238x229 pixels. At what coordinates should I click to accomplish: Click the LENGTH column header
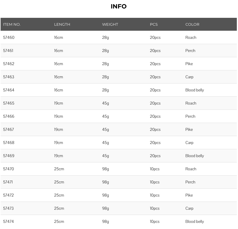point(62,25)
